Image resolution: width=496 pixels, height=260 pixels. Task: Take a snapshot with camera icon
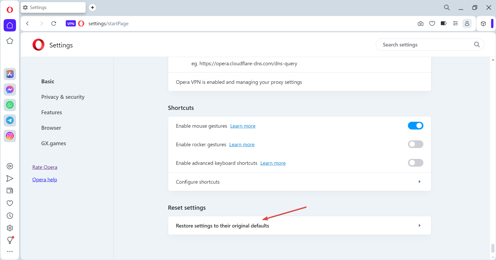421,23
